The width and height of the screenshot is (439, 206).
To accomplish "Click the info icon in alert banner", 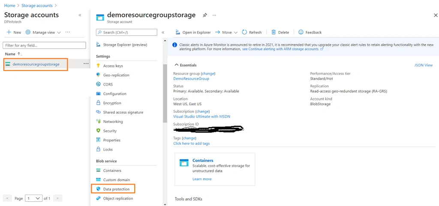I will [175, 44].
